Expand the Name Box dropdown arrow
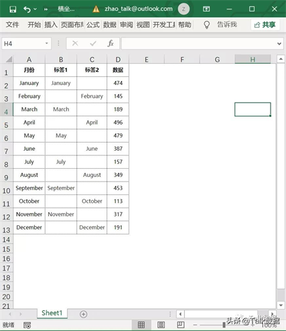 tap(47, 44)
